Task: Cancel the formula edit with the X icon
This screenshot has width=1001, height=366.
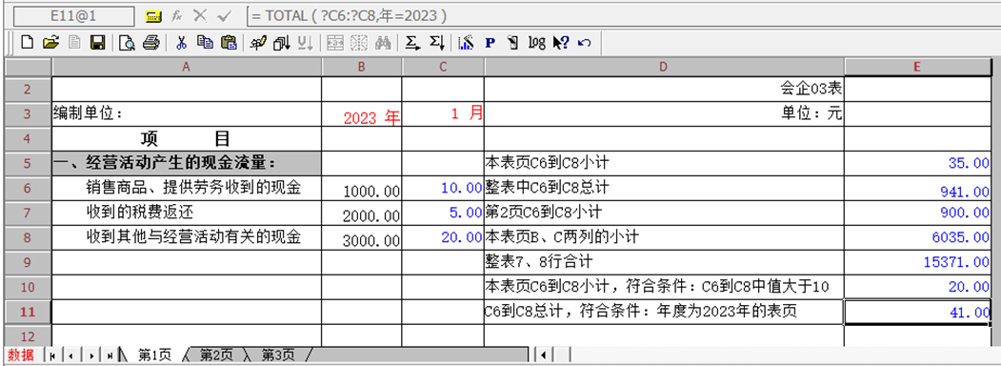Action: (x=200, y=16)
